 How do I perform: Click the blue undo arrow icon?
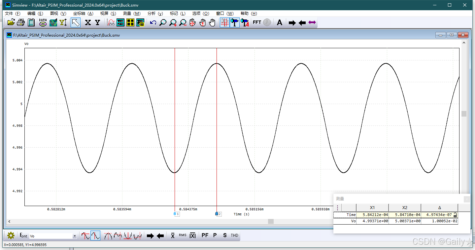tap(153, 22)
